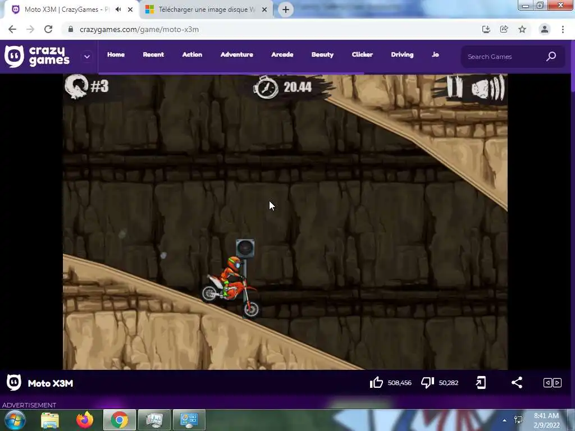Click the address bar URL
The height and width of the screenshot is (431, 575).
139,29
